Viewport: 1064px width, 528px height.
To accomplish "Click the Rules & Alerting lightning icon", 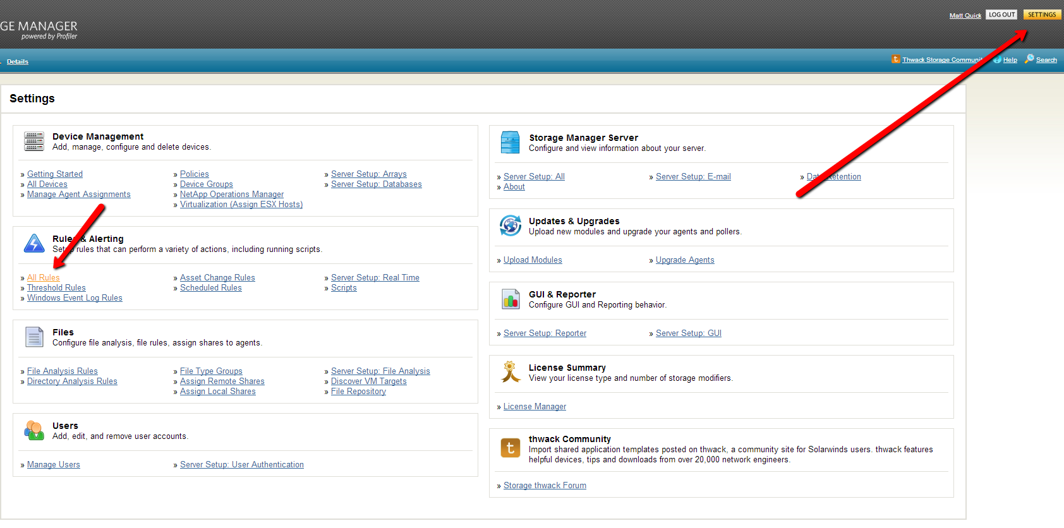I will point(34,243).
